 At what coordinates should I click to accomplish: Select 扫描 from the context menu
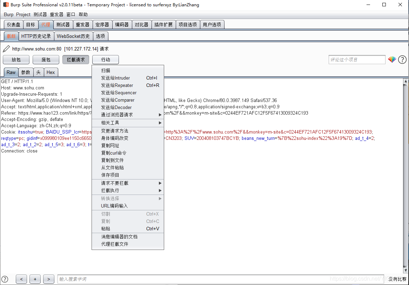pos(128,70)
